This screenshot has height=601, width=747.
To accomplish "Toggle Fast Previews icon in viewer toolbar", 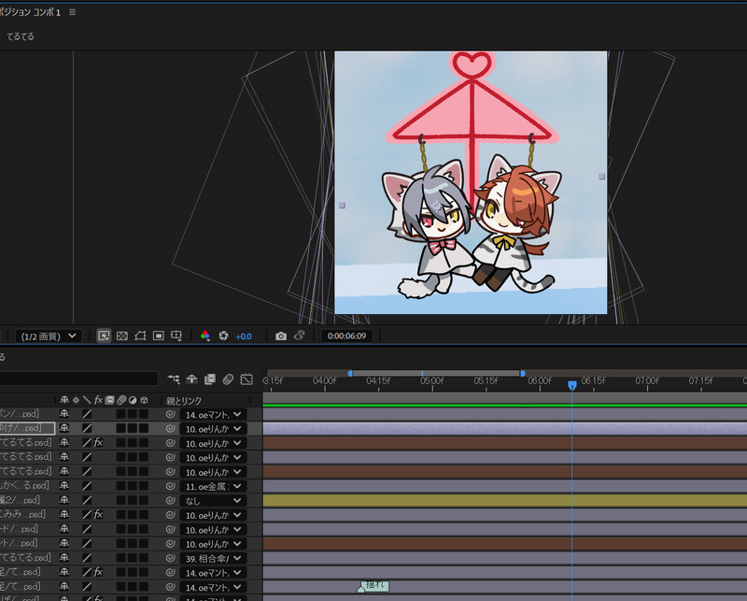I will pos(104,336).
